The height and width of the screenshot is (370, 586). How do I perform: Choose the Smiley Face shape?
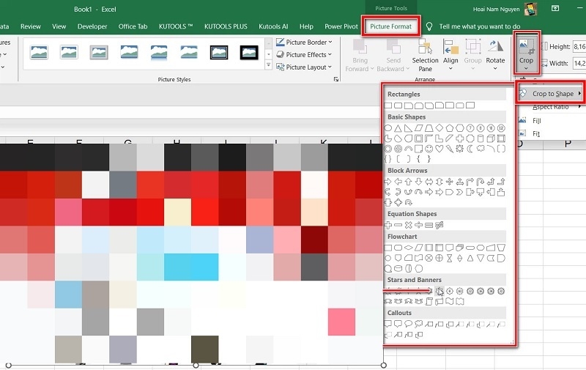coord(430,149)
